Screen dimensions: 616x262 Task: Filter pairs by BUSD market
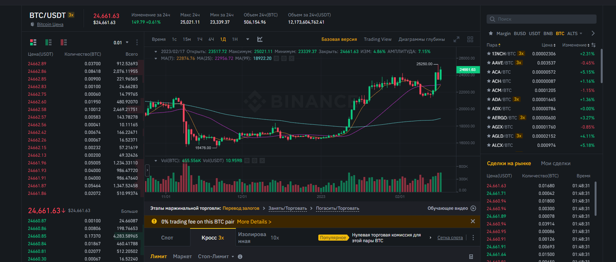520,33
